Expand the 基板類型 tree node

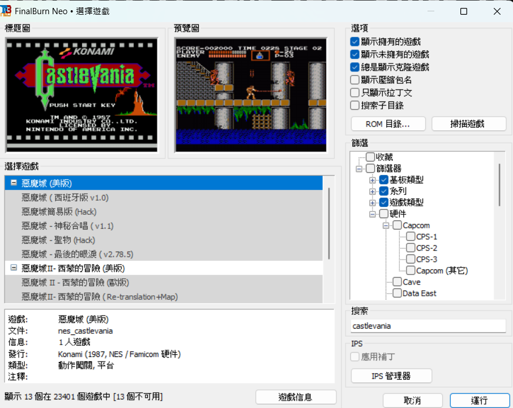373,180
